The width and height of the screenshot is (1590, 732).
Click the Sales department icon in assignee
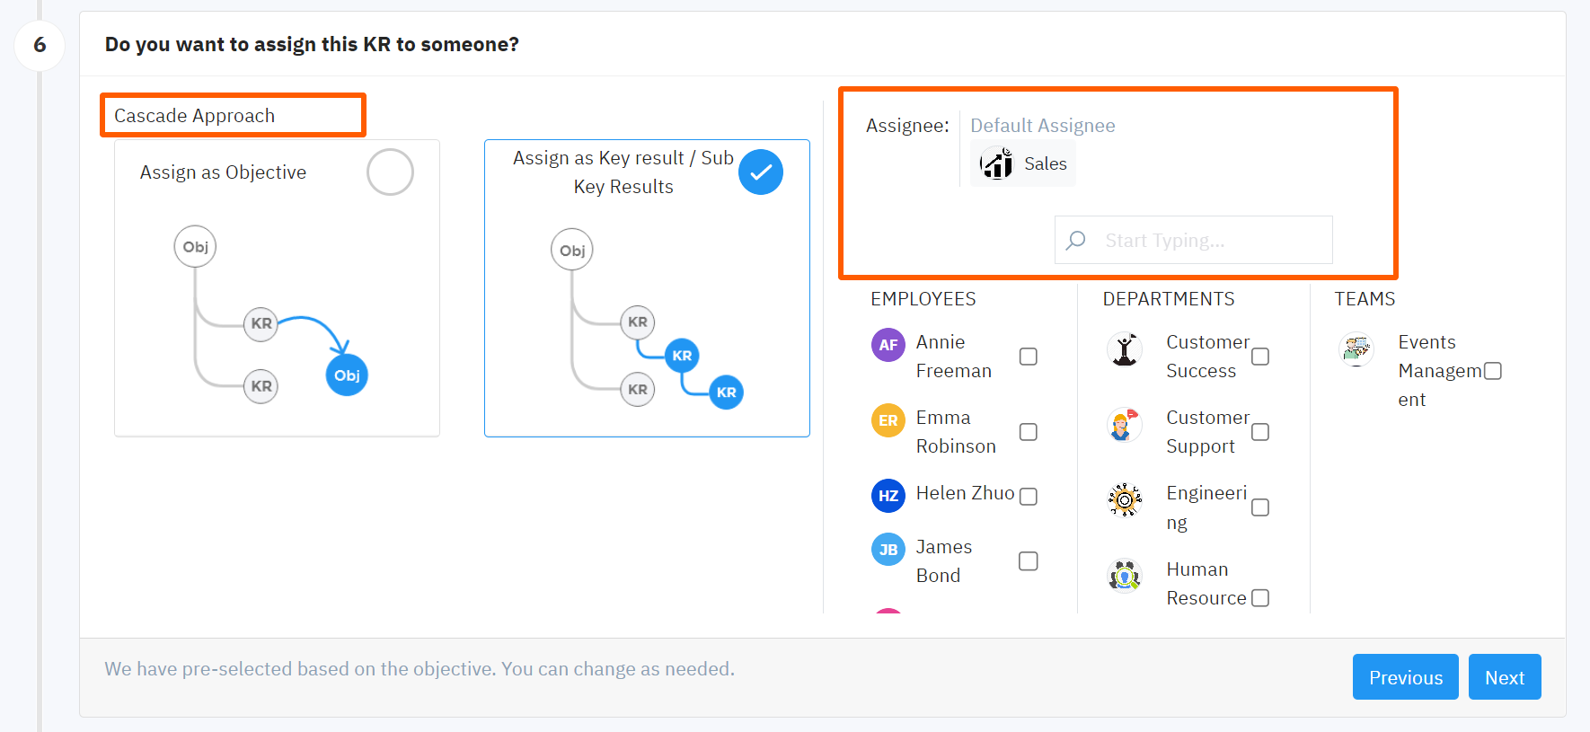[x=996, y=163]
